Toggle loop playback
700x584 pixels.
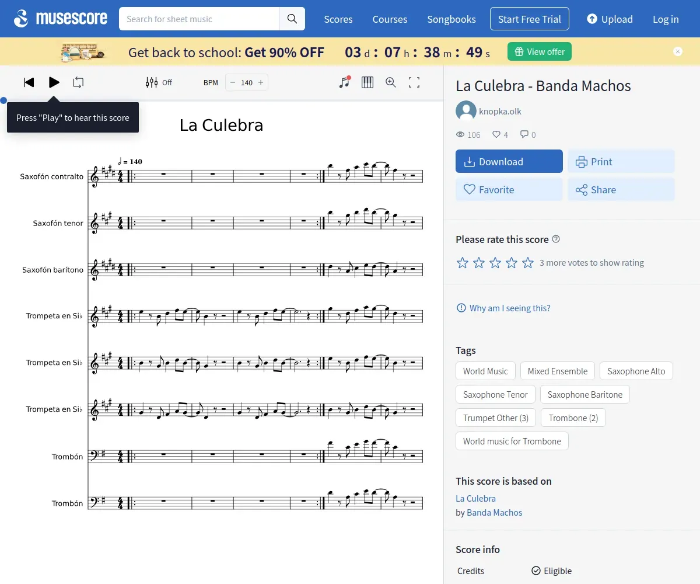point(78,82)
